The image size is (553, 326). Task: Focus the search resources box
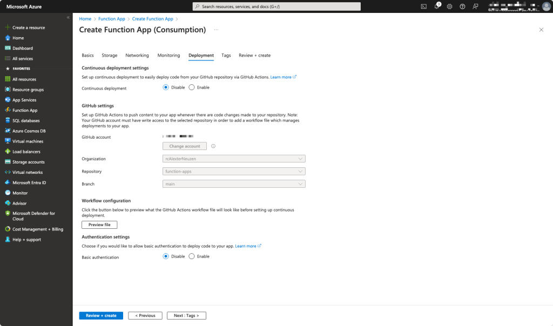[x=276, y=6]
